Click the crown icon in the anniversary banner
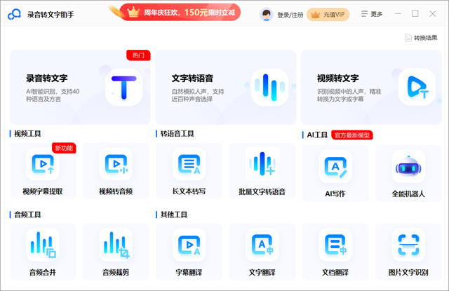The image size is (449, 291). coord(133,12)
